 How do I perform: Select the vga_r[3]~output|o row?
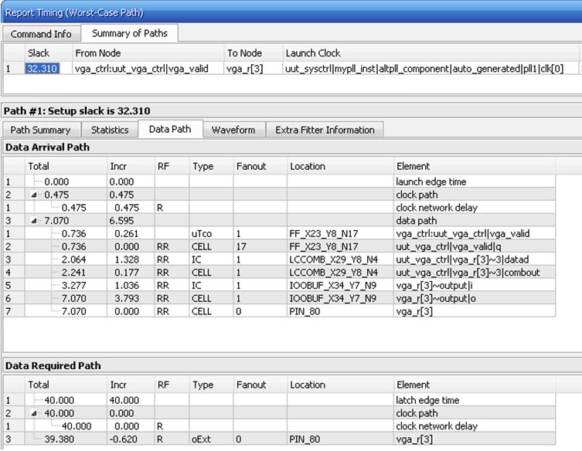pos(280,299)
